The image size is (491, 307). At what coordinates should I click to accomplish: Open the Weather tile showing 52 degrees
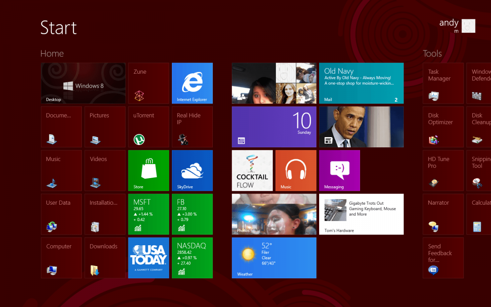tap(274, 257)
